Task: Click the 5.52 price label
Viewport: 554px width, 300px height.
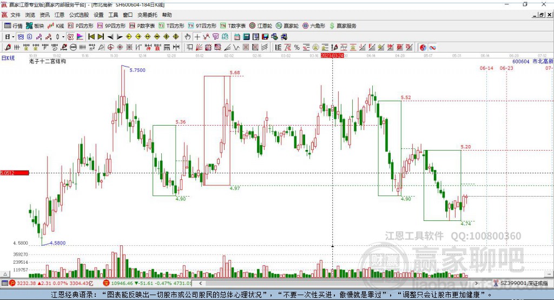Action: pyautogui.click(x=406, y=97)
